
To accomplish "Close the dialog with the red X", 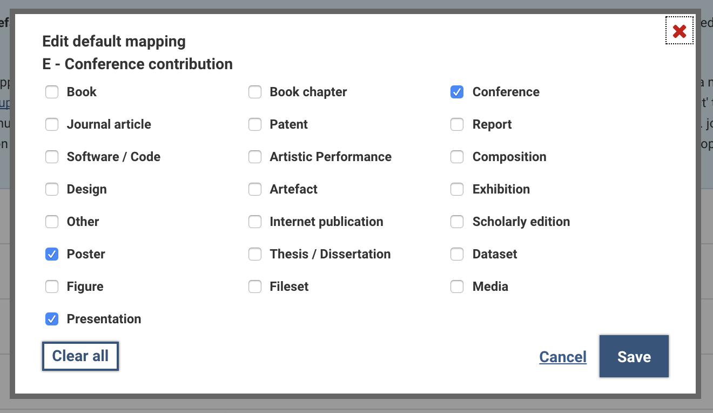I will pos(679,31).
